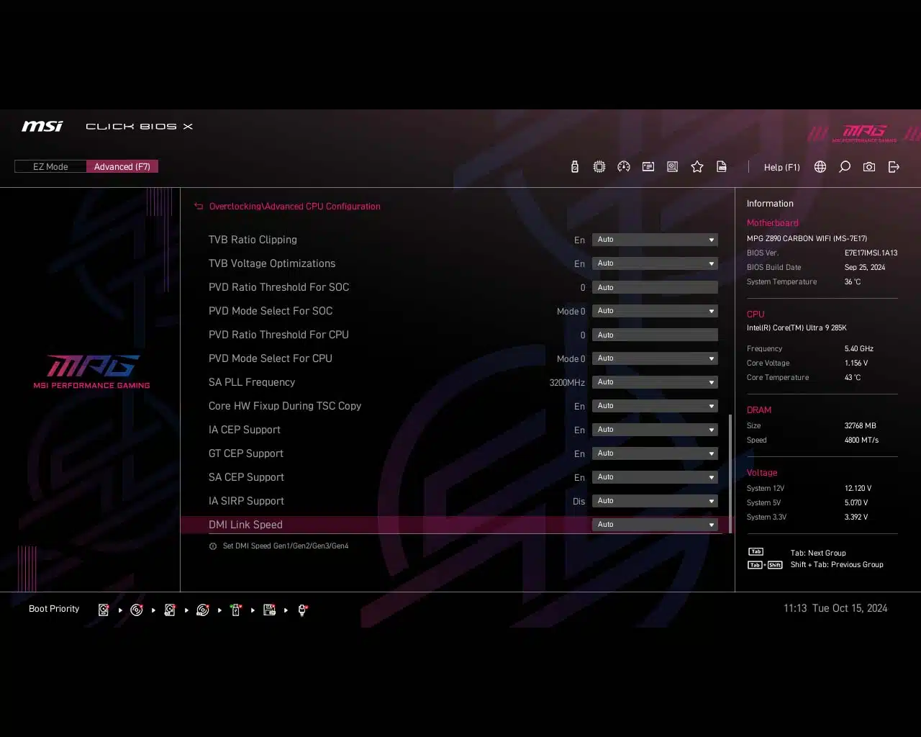
Task: Click the CPU chip icon in toolbar
Action: tap(599, 167)
